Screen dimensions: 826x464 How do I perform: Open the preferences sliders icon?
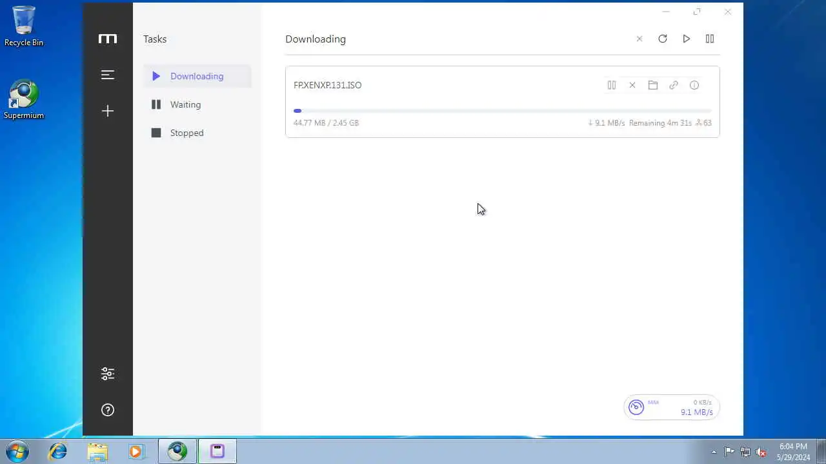point(108,374)
